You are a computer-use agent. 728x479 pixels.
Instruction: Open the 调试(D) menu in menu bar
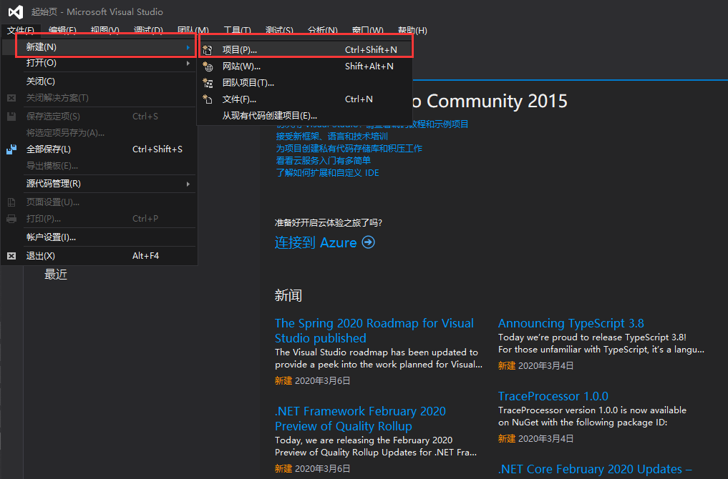[x=147, y=31]
